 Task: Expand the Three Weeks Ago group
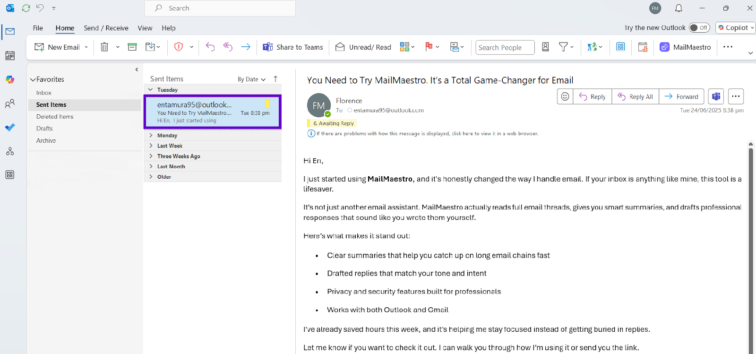pos(151,156)
